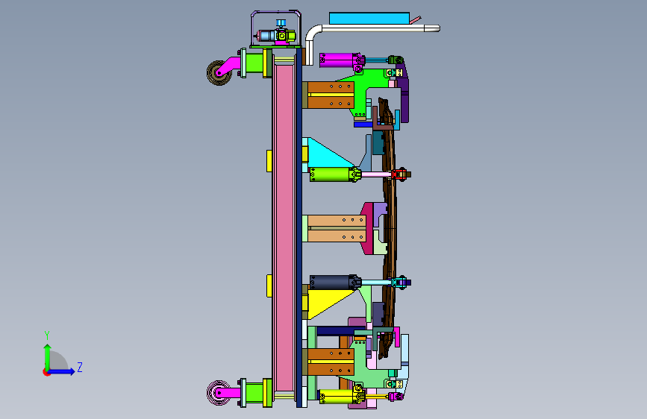Screen dimensions: 647x419
Task: Select the white bent tube handle
Action: (x=372, y=28)
